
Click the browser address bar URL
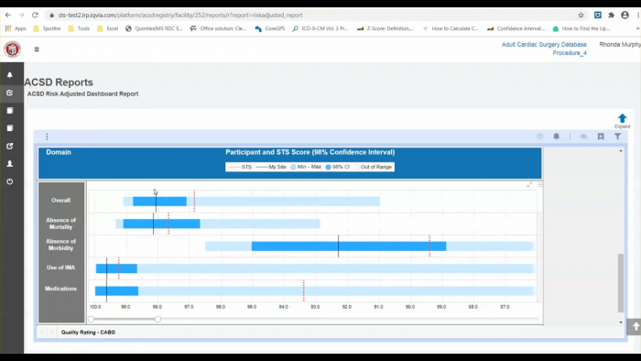click(180, 16)
